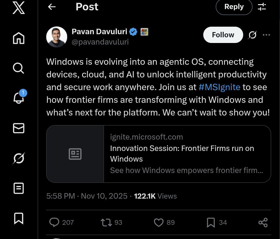Click the X logo icon
Viewport: 280px width, 239px height.
19,8
